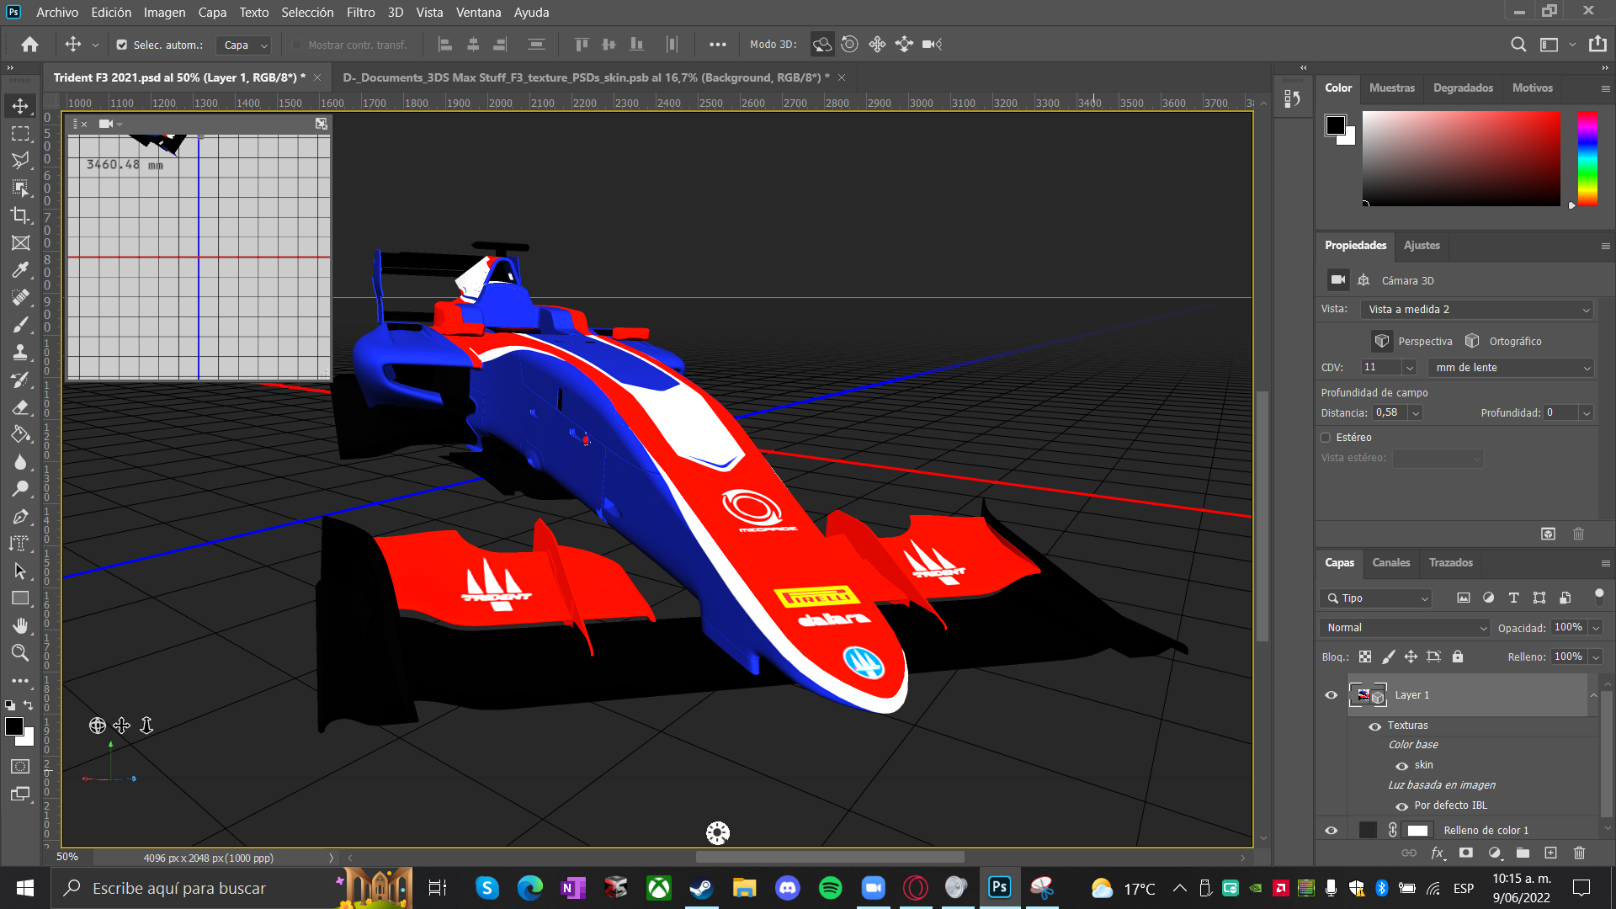Toggle Texturas visibility eye
This screenshot has width=1616, height=909.
coord(1375,726)
